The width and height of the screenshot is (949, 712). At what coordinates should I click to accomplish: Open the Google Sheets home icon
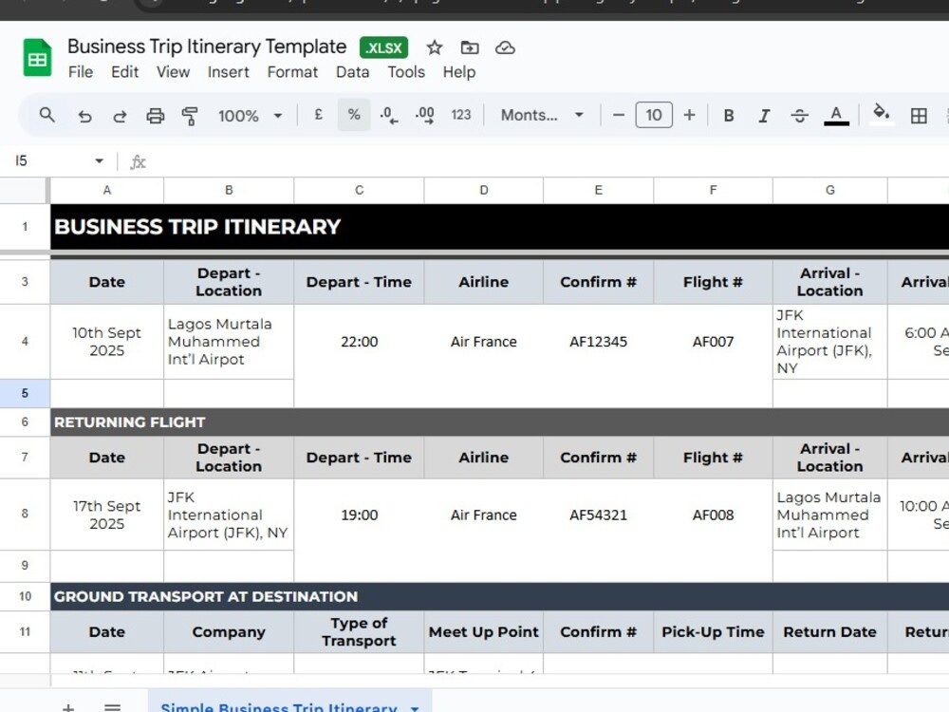[38, 58]
